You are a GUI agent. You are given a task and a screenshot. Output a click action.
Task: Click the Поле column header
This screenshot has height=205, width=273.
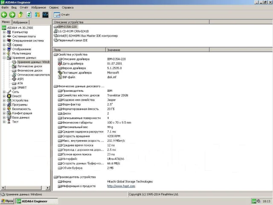(79, 50)
